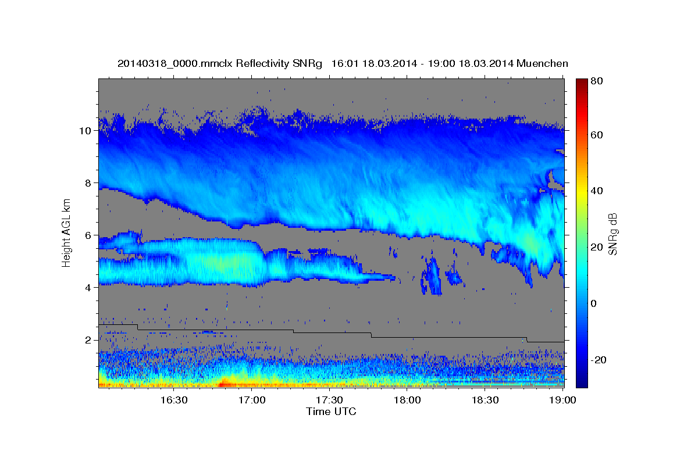Click the height tick label 4
Screen dimensions: 698x465
88,288
